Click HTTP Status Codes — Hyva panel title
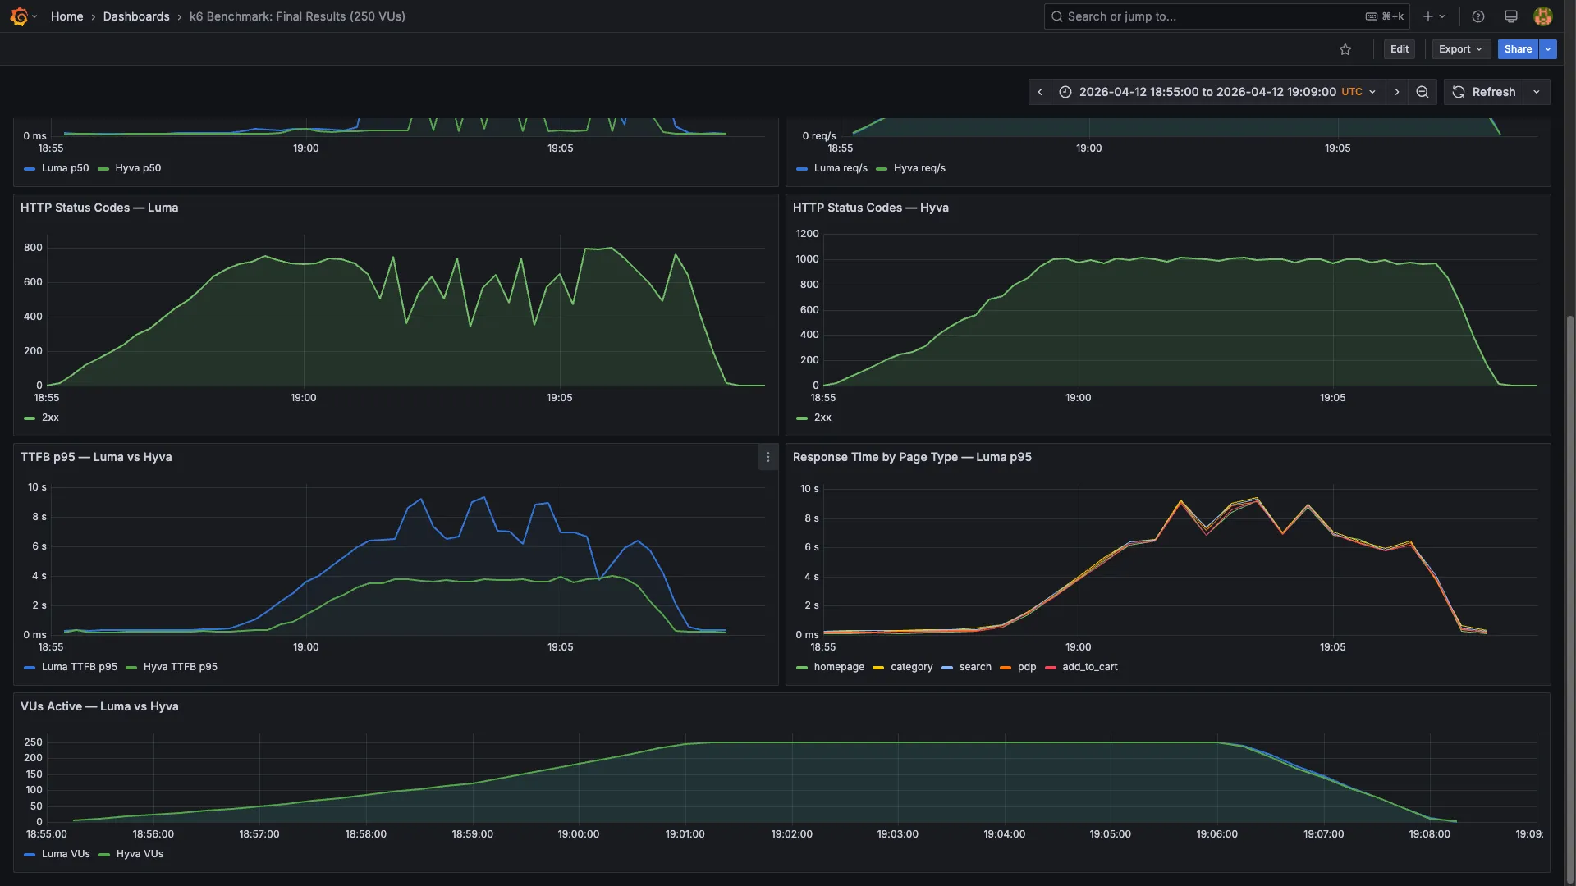Image resolution: width=1576 pixels, height=886 pixels. [871, 208]
